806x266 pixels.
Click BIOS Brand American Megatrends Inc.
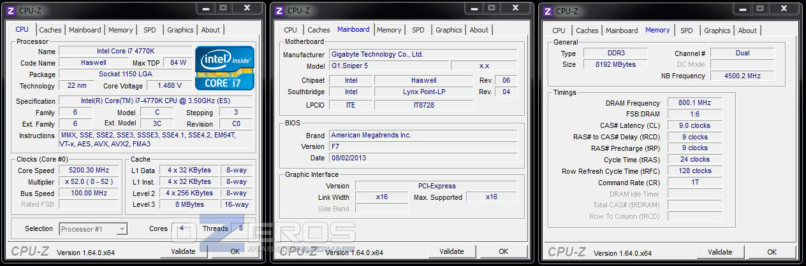pos(423,136)
